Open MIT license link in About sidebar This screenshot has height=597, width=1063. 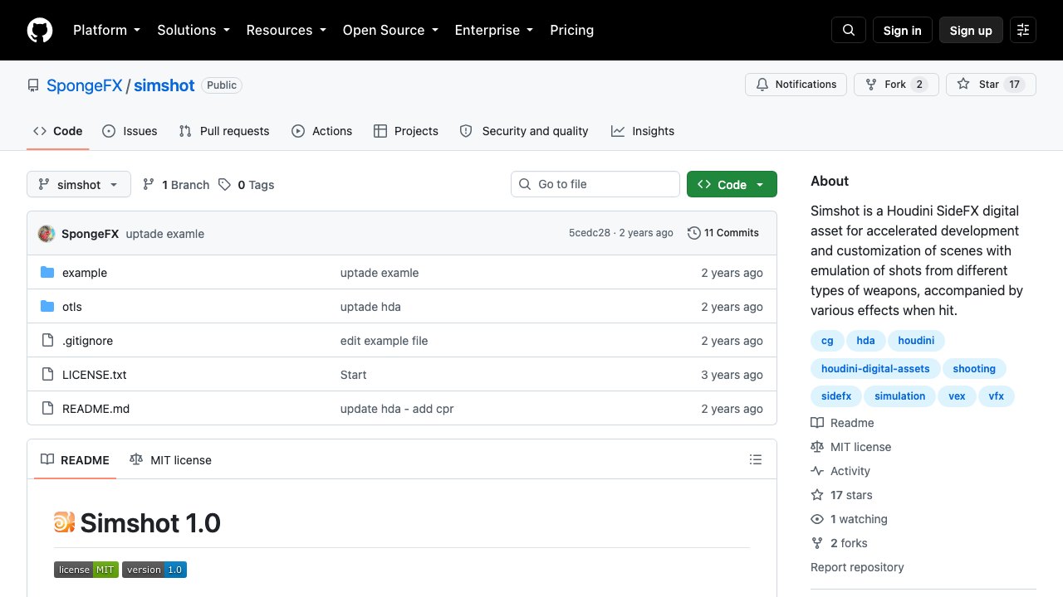click(851, 447)
